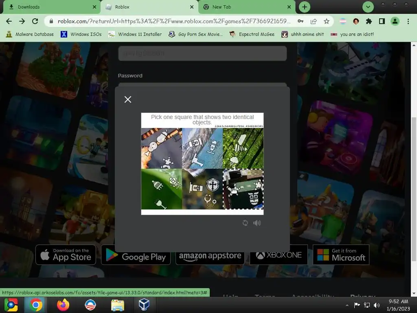The height and width of the screenshot is (313, 417).
Task: Go forward to next page
Action: click(22, 21)
